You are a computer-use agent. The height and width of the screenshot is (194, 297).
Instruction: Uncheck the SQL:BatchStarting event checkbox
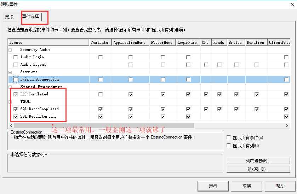tap(16, 117)
